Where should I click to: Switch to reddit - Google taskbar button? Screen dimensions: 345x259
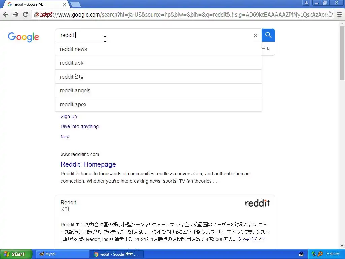point(117,254)
